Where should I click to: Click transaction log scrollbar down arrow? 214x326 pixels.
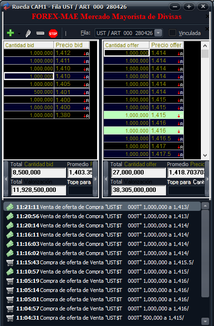(205, 321)
